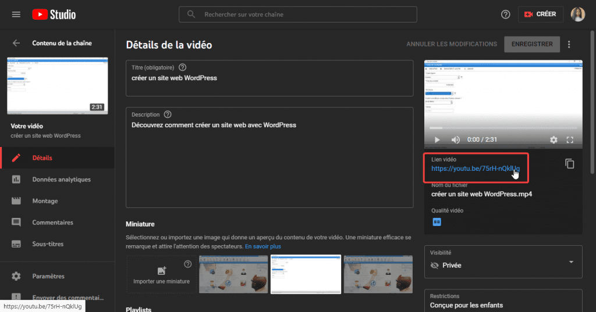Open the account avatar menu

click(x=578, y=15)
